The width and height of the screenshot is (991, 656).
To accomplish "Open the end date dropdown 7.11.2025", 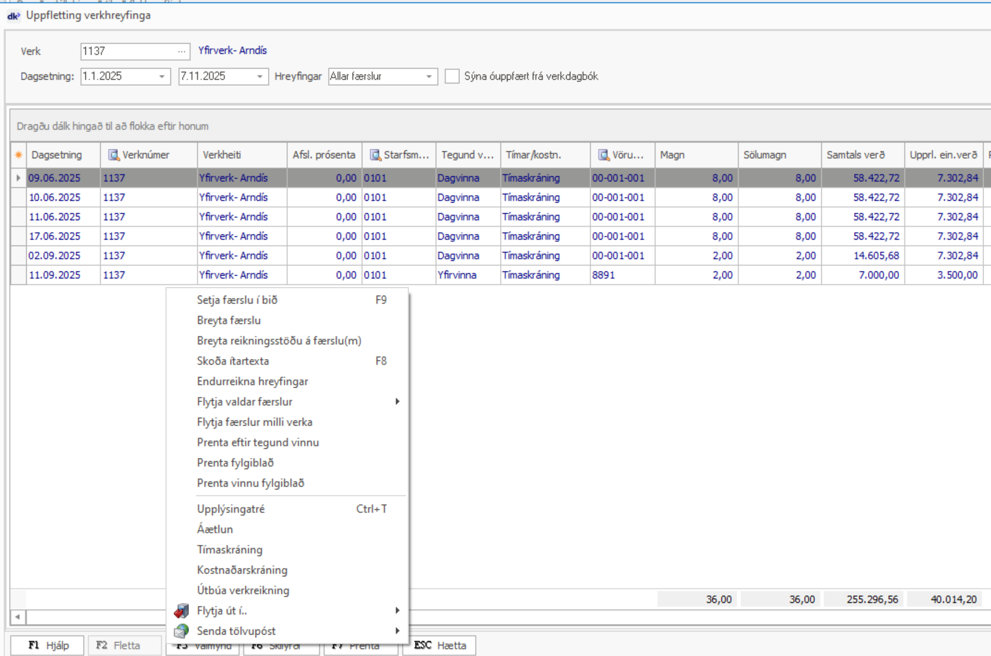I will (260, 76).
